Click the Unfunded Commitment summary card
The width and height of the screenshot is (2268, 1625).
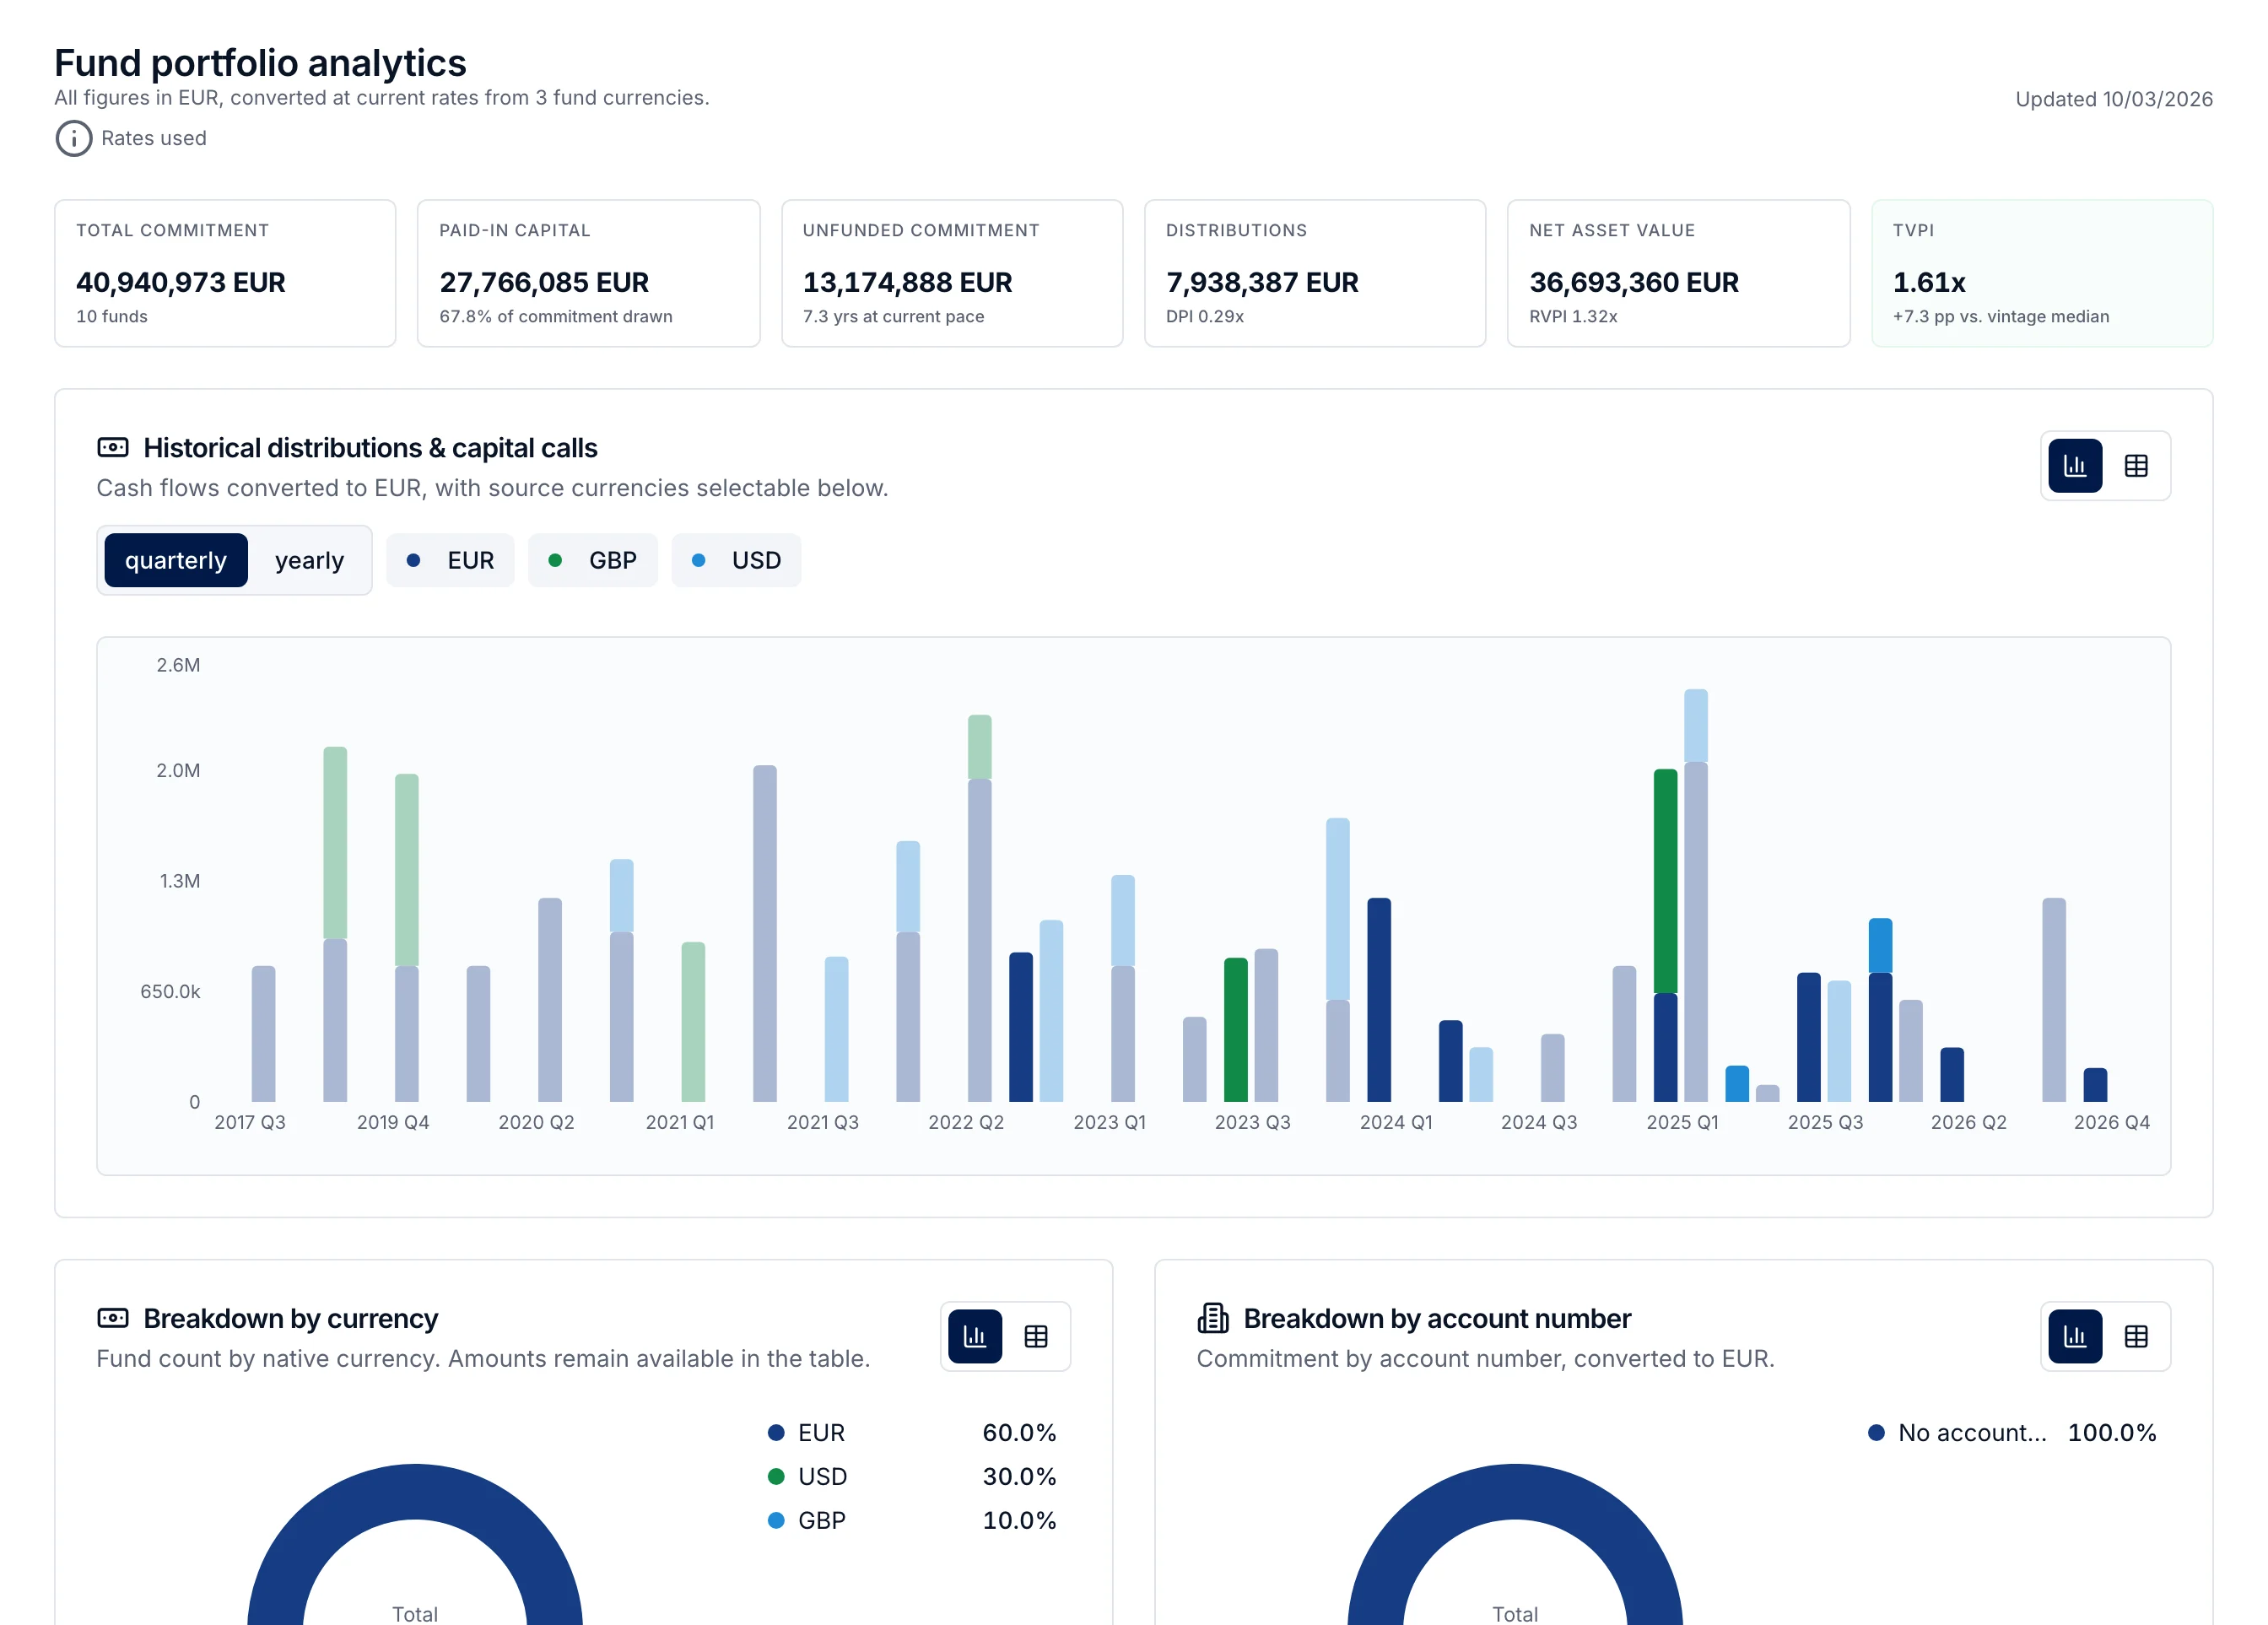click(x=952, y=273)
